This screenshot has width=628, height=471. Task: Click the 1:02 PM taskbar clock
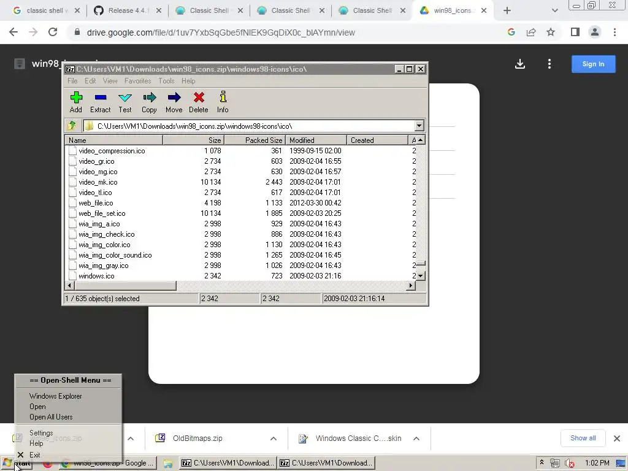597,463
